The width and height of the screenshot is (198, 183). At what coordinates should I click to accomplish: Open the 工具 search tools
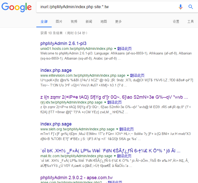point(190,21)
